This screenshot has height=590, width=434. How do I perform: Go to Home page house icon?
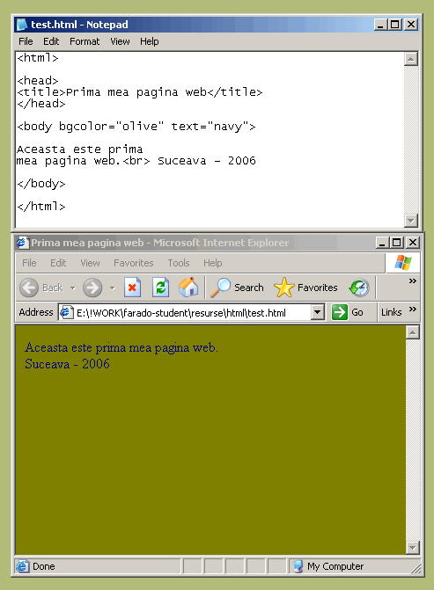[x=188, y=288]
